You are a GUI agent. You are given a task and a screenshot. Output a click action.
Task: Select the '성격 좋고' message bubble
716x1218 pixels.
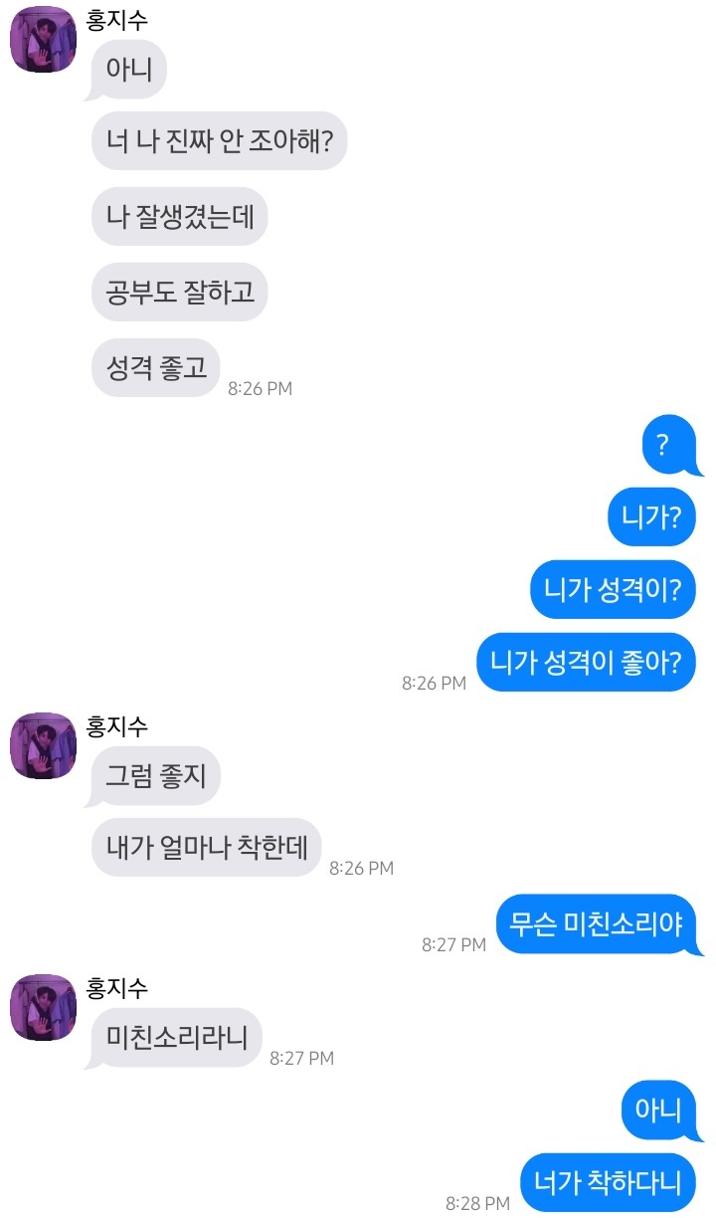click(154, 366)
